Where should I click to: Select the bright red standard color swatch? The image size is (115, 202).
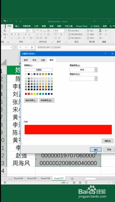tap(29, 94)
